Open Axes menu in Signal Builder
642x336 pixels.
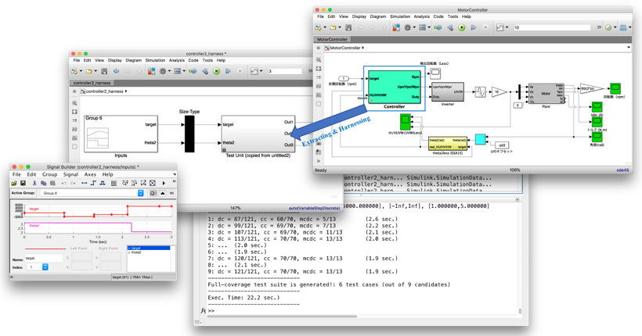pos(90,174)
